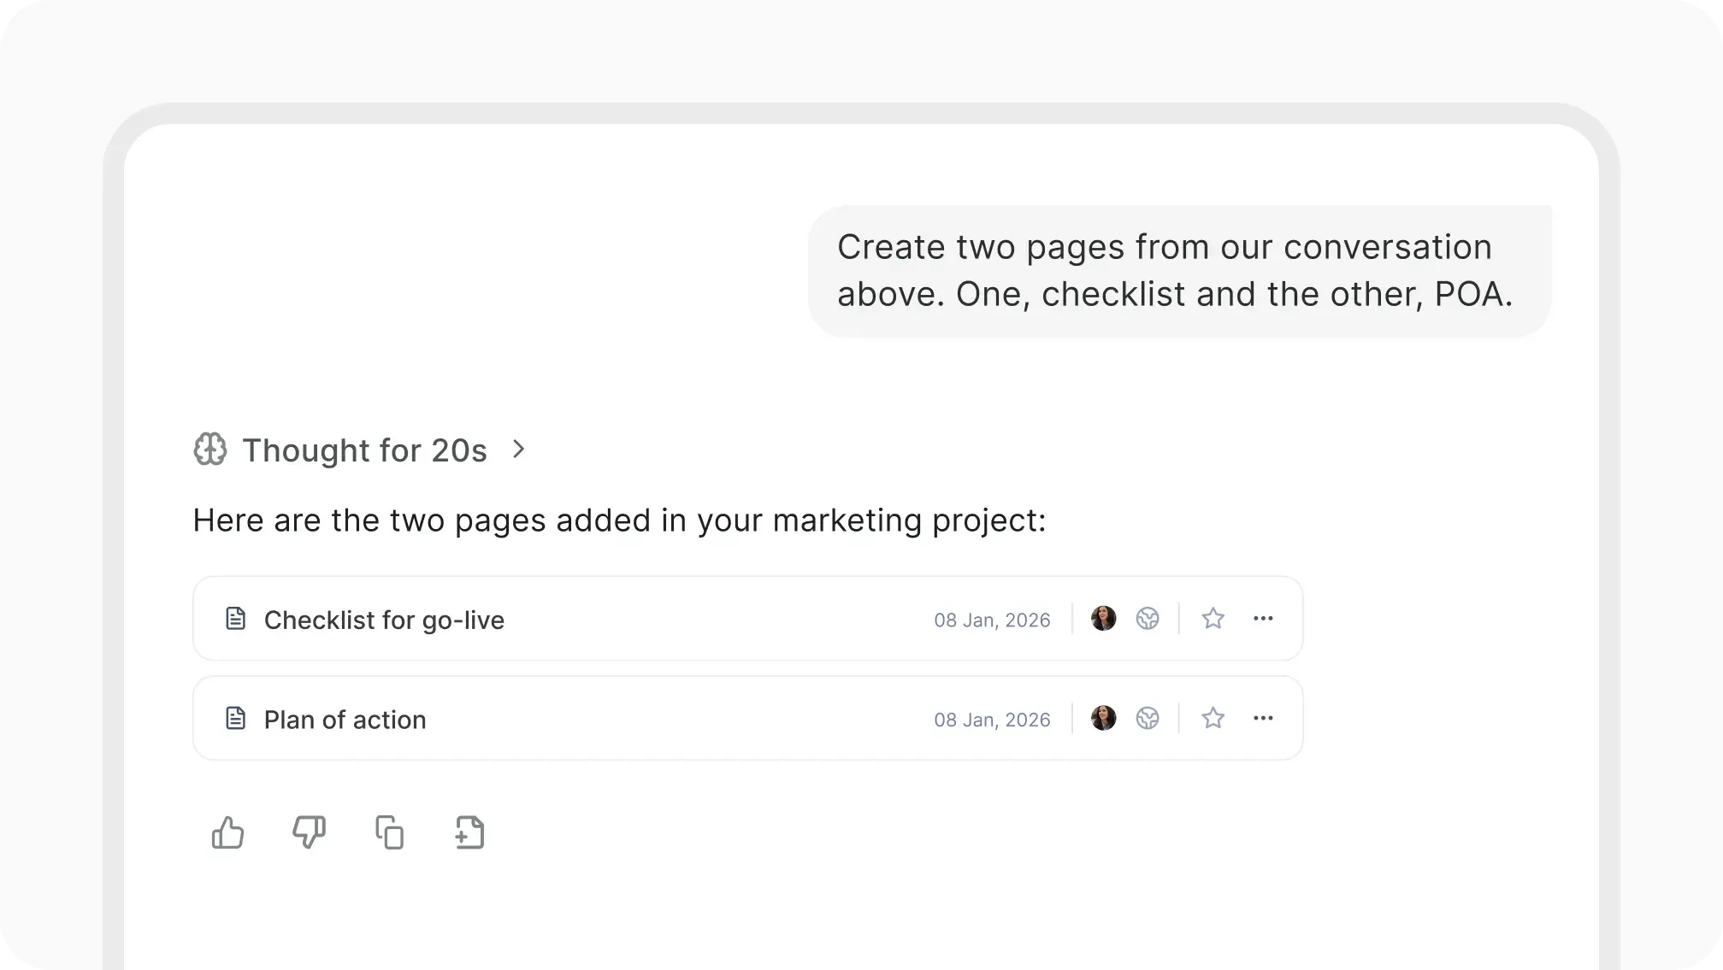Click the user message bubble about two pages
Viewport: 1723px width, 970px height.
(1178, 271)
